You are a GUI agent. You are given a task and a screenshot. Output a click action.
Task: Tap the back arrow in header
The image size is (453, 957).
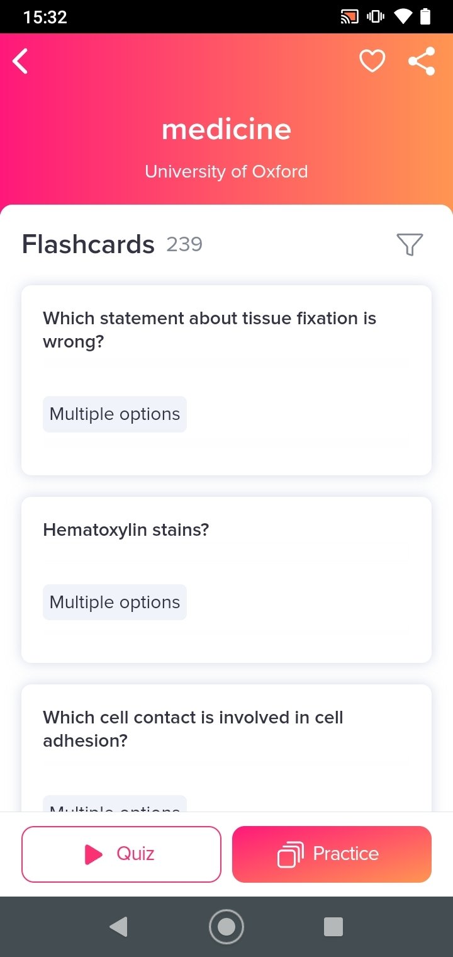[21, 61]
